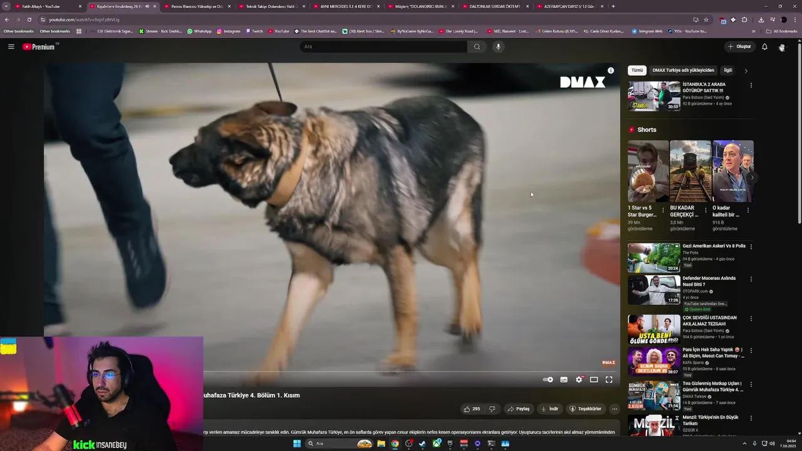
Task: Switch to the Perros Blancos browser tab
Action: pos(196,6)
